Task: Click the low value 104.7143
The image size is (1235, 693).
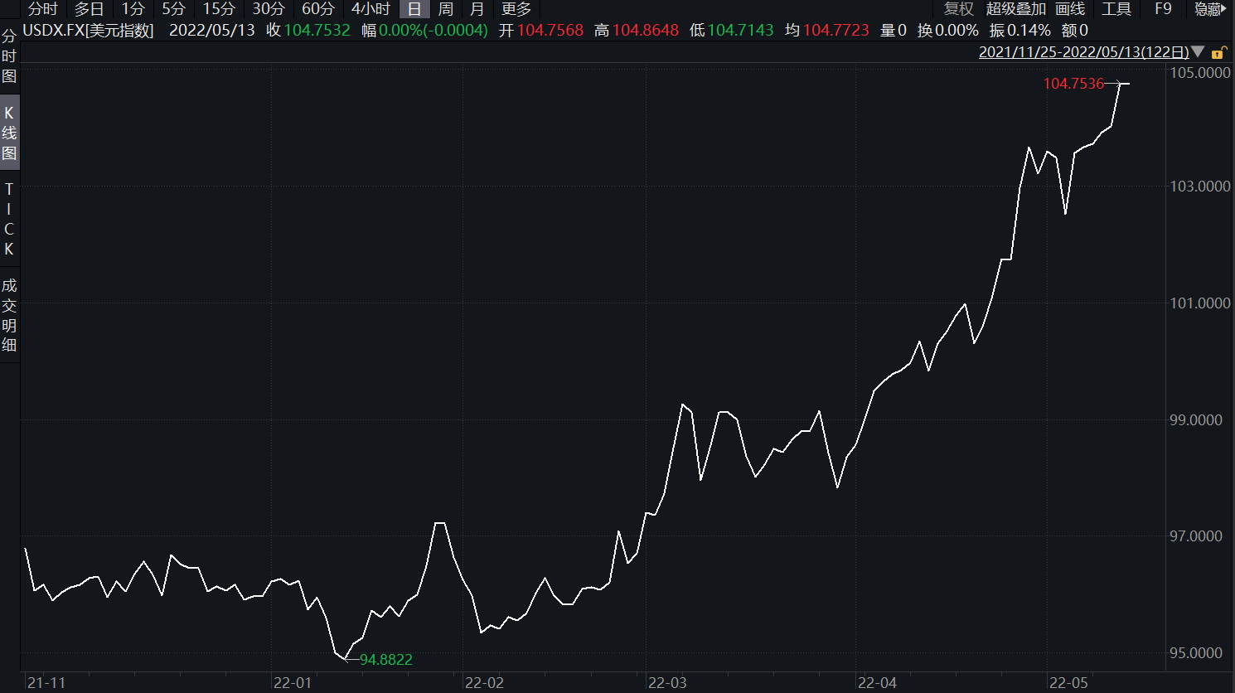Action: [741, 31]
